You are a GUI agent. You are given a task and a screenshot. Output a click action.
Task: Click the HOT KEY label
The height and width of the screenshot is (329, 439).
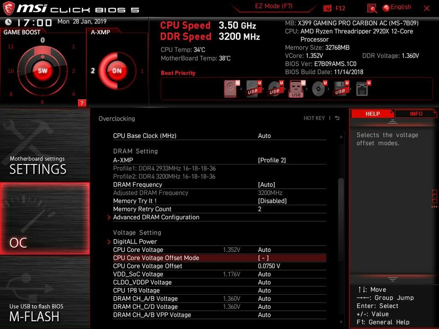(x=314, y=118)
